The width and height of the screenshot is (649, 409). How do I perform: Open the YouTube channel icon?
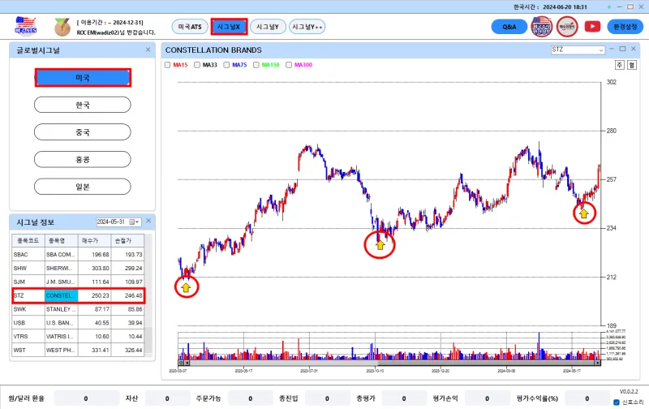(x=592, y=27)
